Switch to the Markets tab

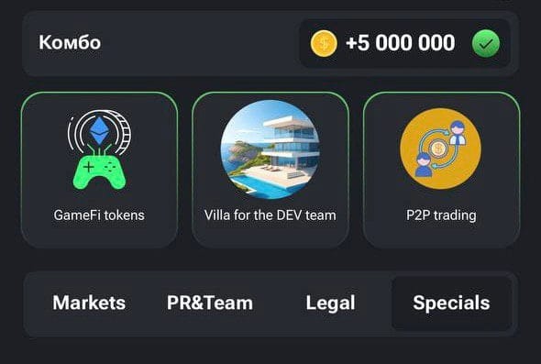point(89,303)
